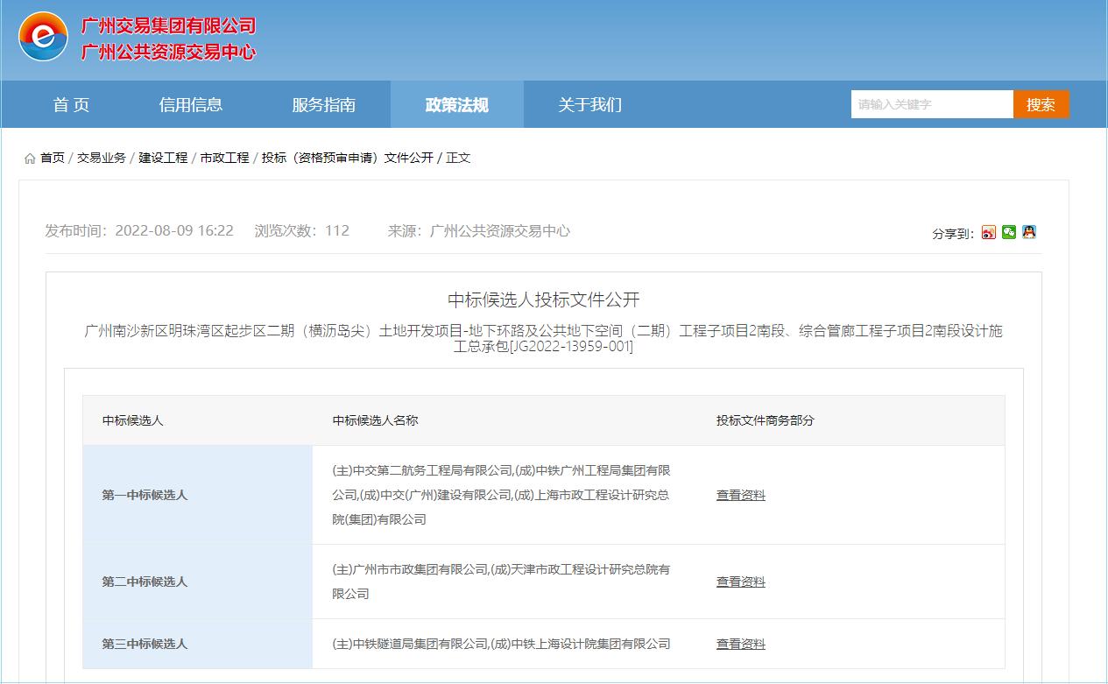Open the 首页 navigation tab
The height and width of the screenshot is (684, 1108).
[x=71, y=105]
